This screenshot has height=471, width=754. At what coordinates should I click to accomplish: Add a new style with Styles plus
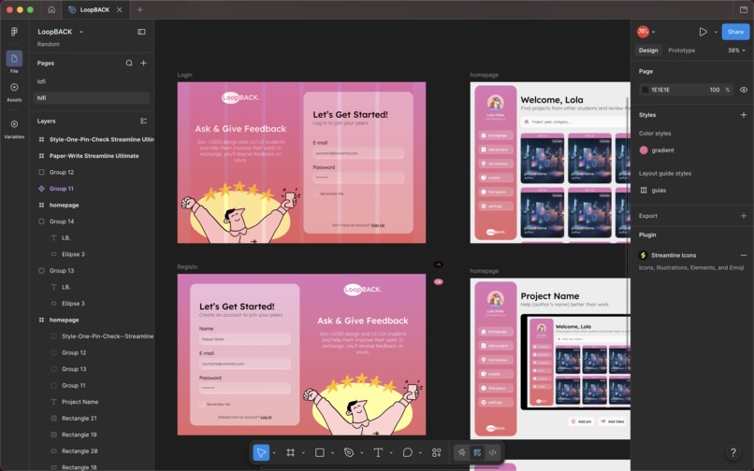pos(744,115)
